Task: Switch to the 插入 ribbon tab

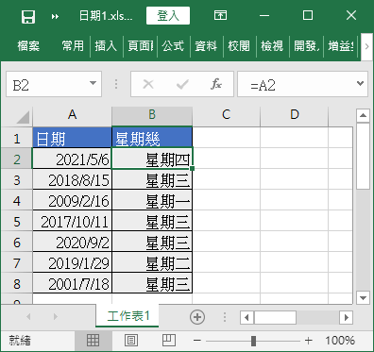Action: (x=106, y=46)
